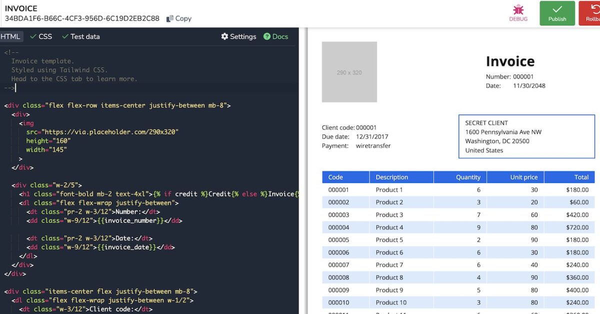Screen dimensions: 600x314
Task: Switch to the HTML tab
Action: point(10,36)
